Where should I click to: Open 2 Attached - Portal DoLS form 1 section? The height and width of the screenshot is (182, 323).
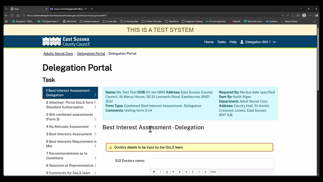tap(70, 105)
